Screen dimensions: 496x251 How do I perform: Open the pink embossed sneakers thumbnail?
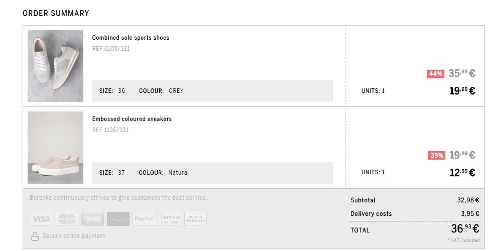tap(55, 148)
